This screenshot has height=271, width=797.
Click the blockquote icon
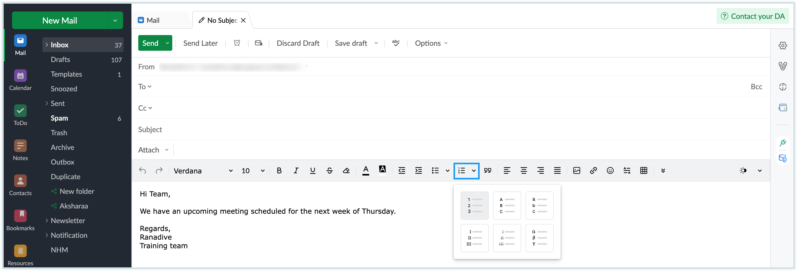tap(488, 171)
